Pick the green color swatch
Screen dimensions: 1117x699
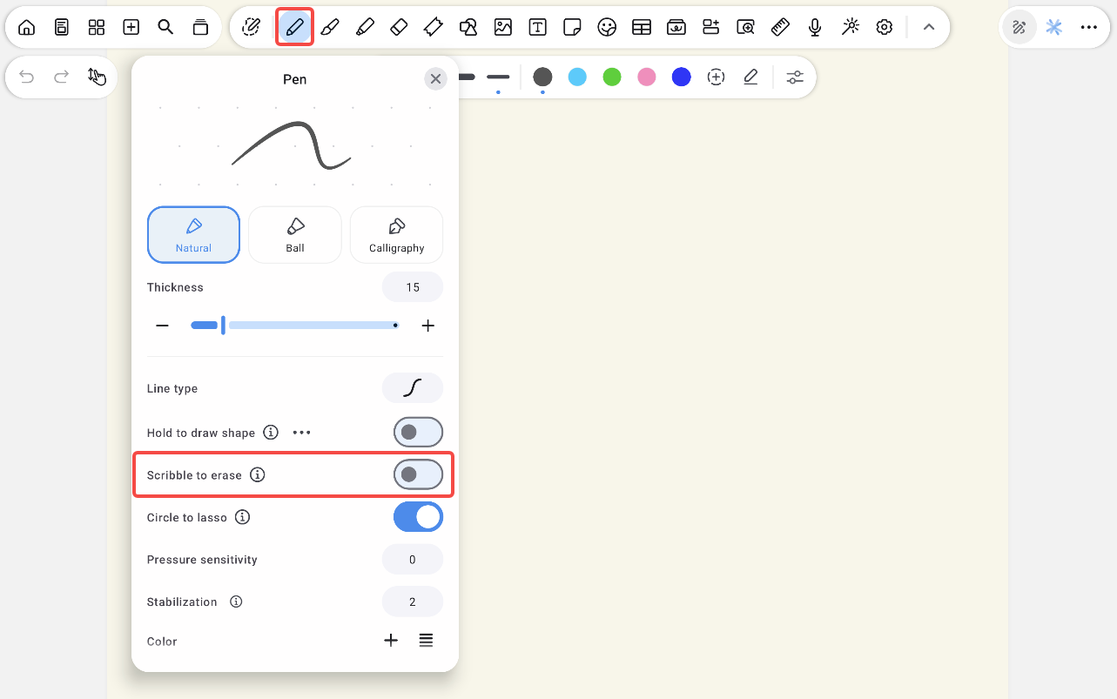[612, 77]
